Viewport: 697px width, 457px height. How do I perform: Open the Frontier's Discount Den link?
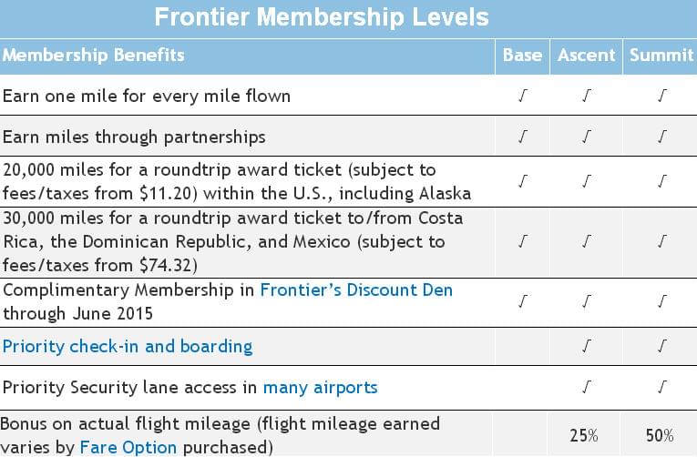[356, 290]
